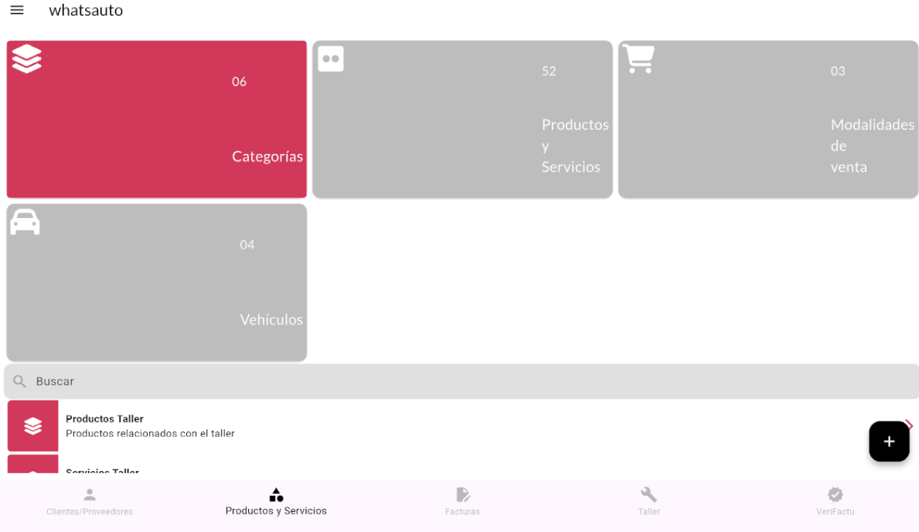Click the red layers icon beside Productos Taller
Image resolution: width=919 pixels, height=532 pixels.
(32, 426)
